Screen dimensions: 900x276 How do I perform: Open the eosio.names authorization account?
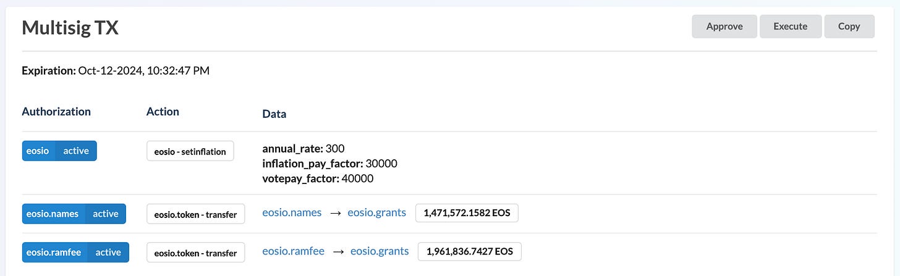click(53, 214)
